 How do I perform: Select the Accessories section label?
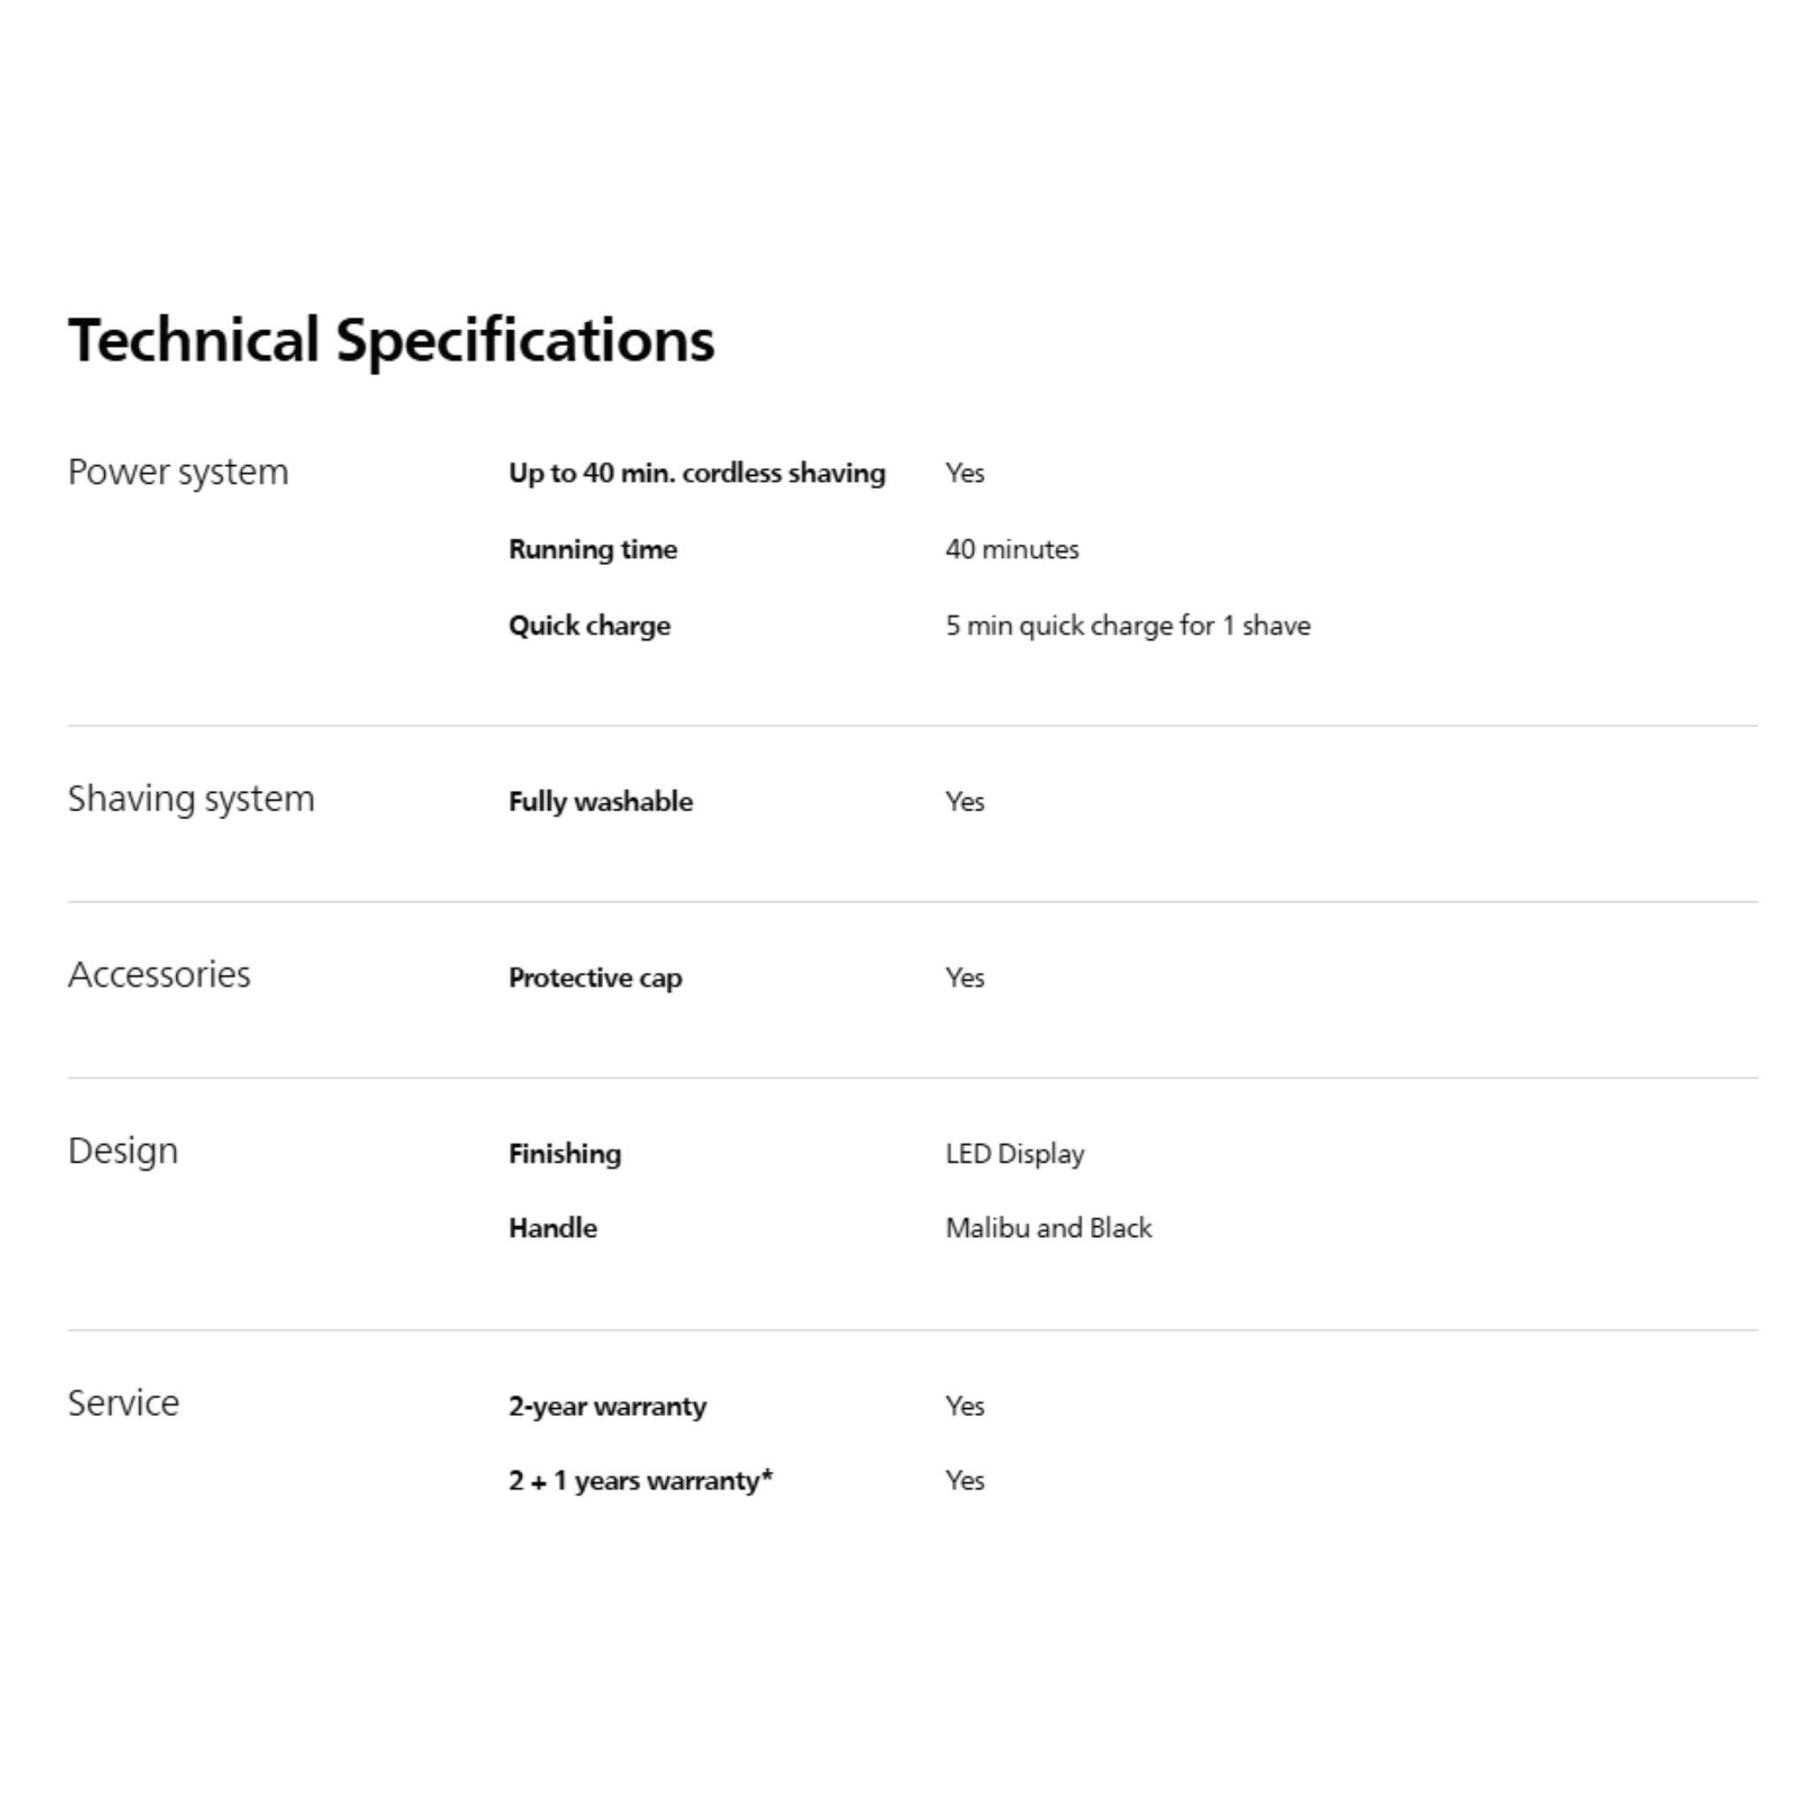click(x=159, y=976)
